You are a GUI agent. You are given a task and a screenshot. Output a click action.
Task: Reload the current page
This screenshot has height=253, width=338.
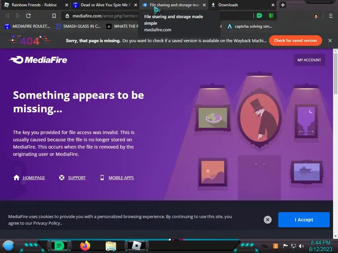(x=28, y=16)
